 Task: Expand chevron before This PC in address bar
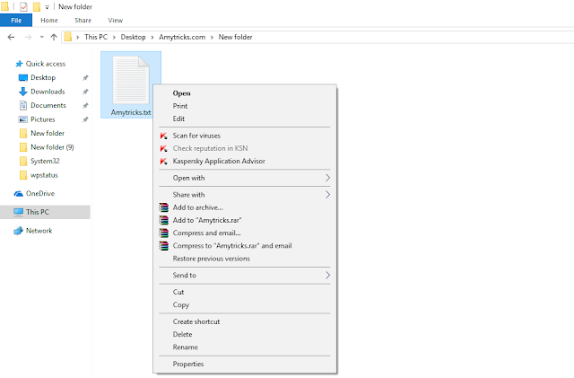click(x=78, y=38)
